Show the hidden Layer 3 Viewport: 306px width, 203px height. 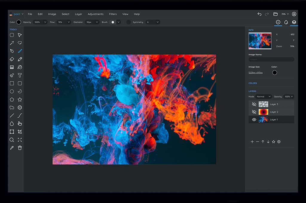click(x=254, y=104)
